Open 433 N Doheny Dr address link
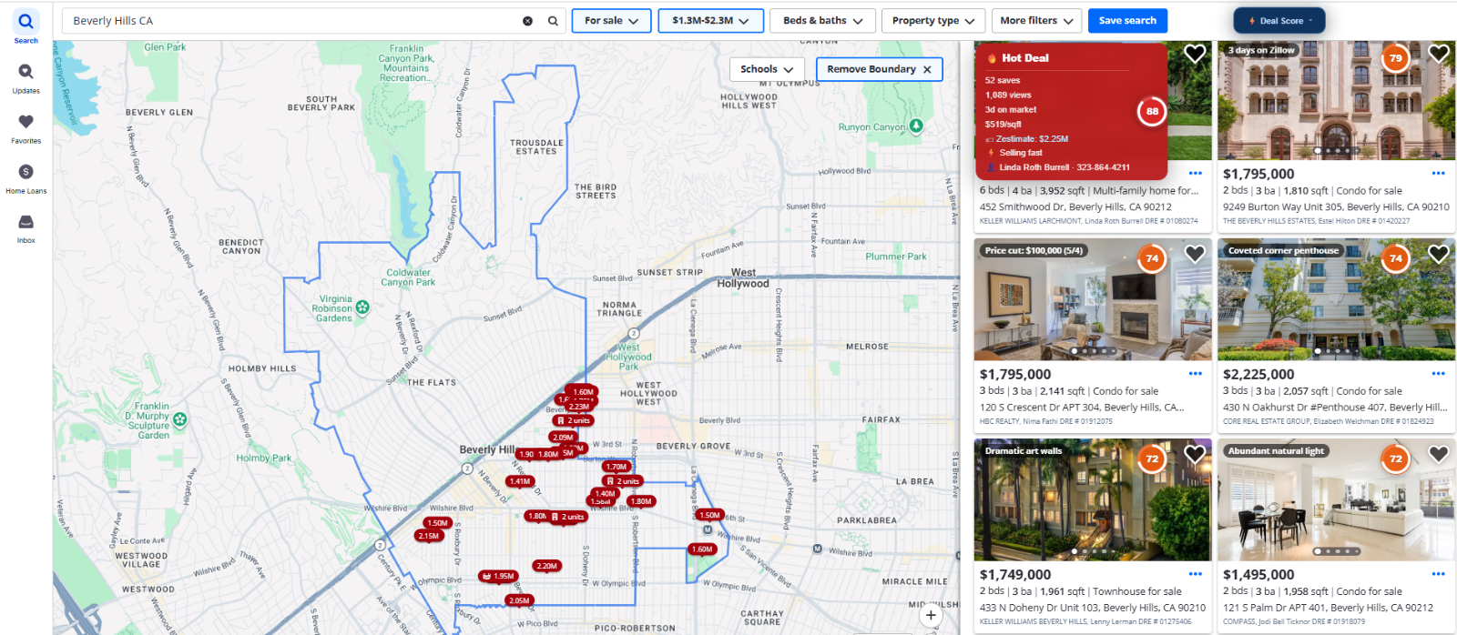 pos(1093,608)
